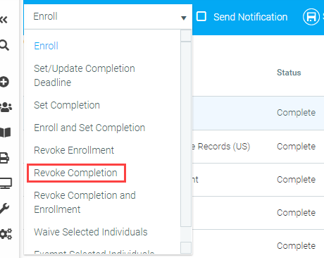Collapse the Enroll action dropdown arrow
This screenshot has height=258, width=324.
184,18
